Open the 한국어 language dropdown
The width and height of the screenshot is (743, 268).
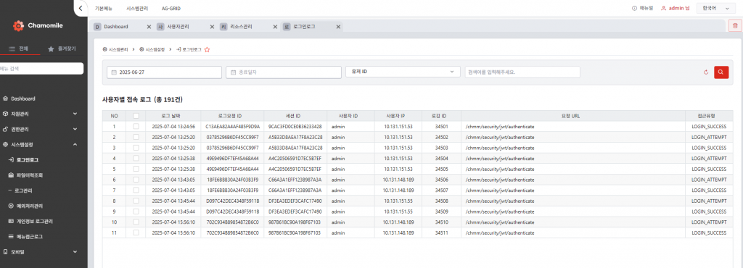point(715,8)
